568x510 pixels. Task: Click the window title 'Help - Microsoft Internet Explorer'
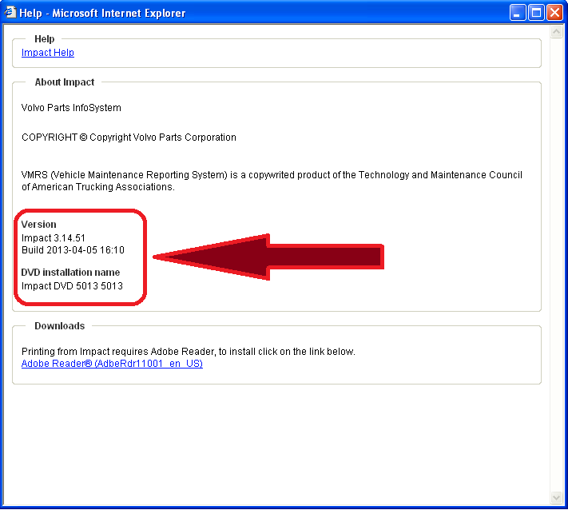pyautogui.click(x=102, y=13)
